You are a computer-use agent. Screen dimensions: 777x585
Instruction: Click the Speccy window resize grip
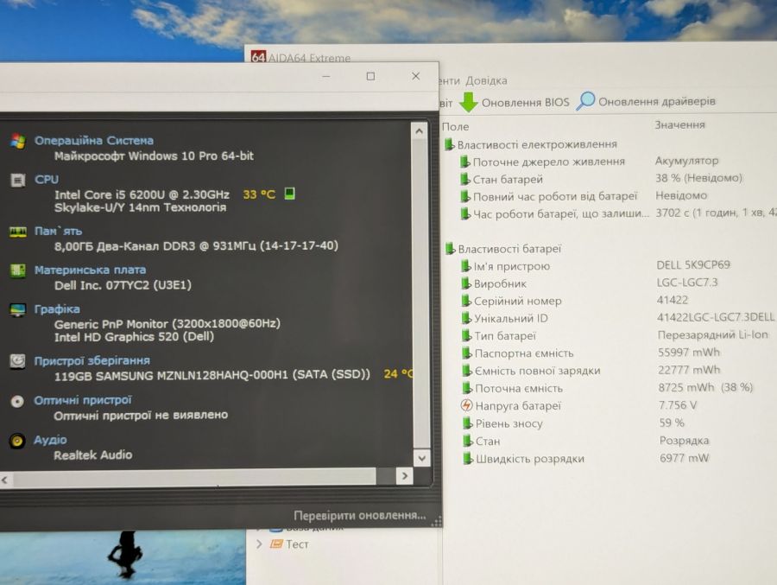pyautogui.click(x=437, y=523)
